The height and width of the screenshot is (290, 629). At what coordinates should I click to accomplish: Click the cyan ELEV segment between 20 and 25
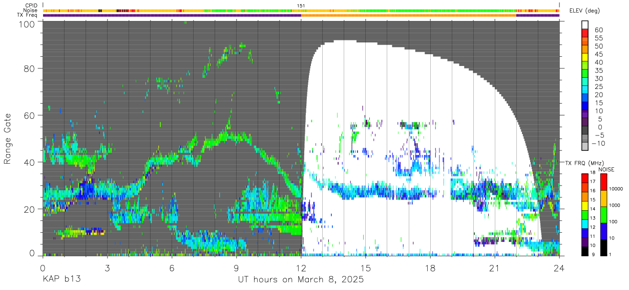click(x=585, y=90)
